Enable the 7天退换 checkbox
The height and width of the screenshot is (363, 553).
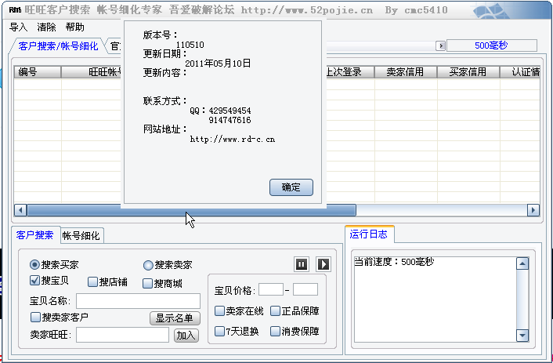tap(219, 331)
